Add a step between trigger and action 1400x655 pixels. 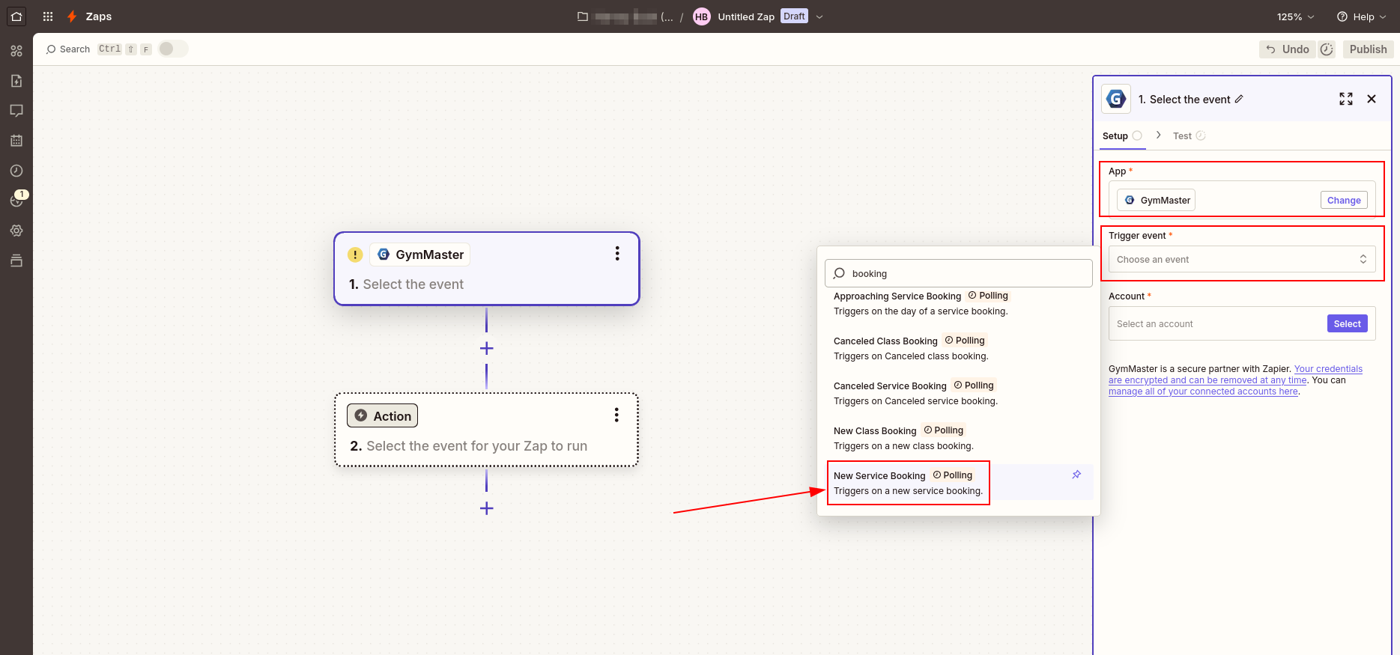coord(486,348)
